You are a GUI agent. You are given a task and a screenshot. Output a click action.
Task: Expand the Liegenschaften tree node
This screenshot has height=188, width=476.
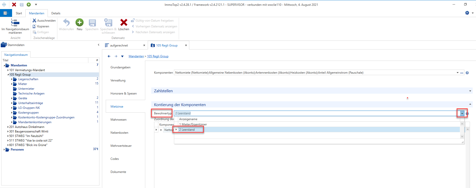(x=12, y=79)
